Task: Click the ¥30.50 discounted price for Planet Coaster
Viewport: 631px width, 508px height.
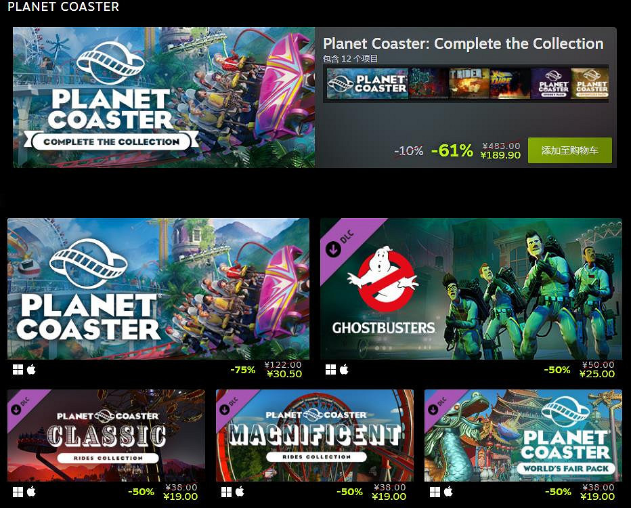Action: (284, 374)
